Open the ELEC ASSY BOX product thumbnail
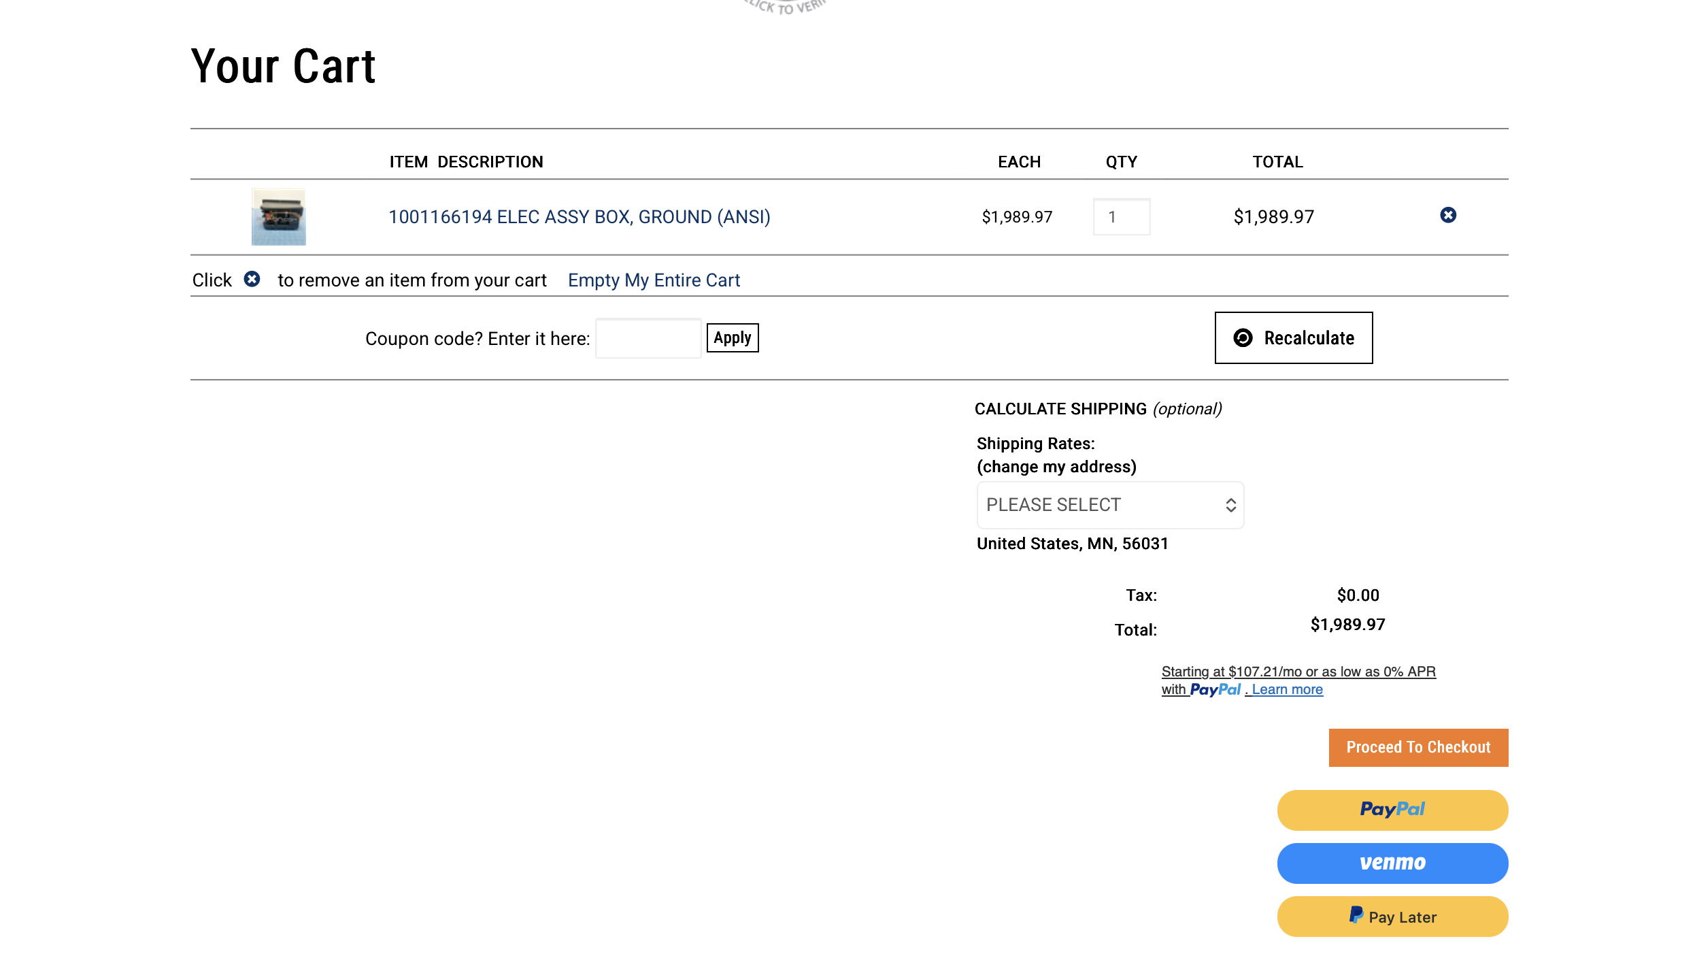 pos(279,217)
